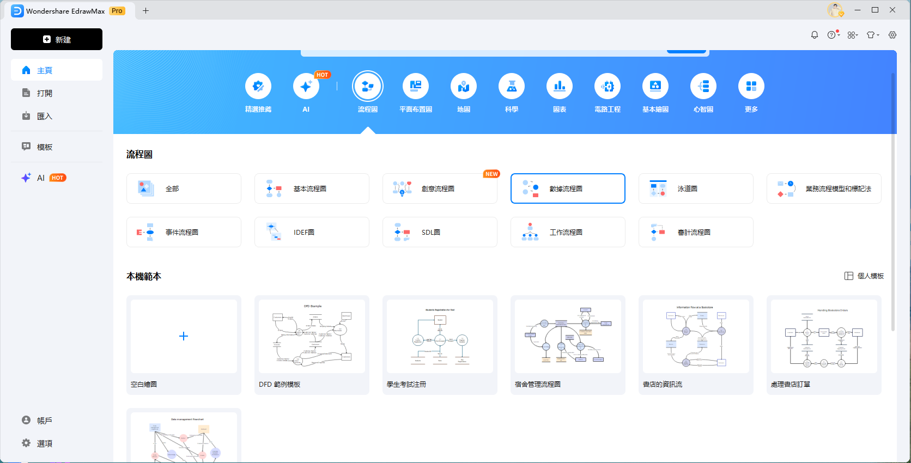Open the 匯入 sidebar item

(x=45, y=116)
